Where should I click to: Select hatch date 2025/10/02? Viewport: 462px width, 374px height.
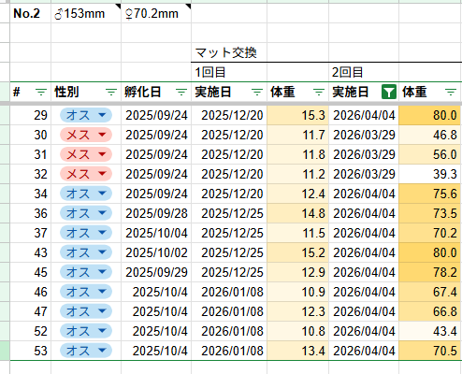[x=156, y=252]
